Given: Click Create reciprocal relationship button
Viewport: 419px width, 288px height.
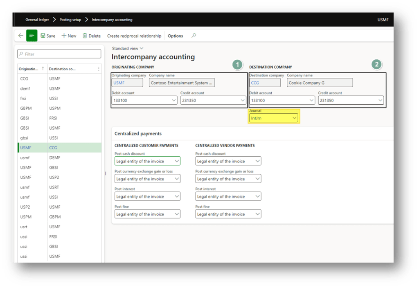Looking at the screenshot, I should click(134, 36).
